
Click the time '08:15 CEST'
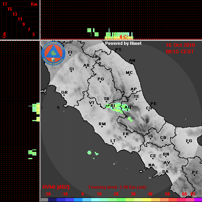point(180,52)
